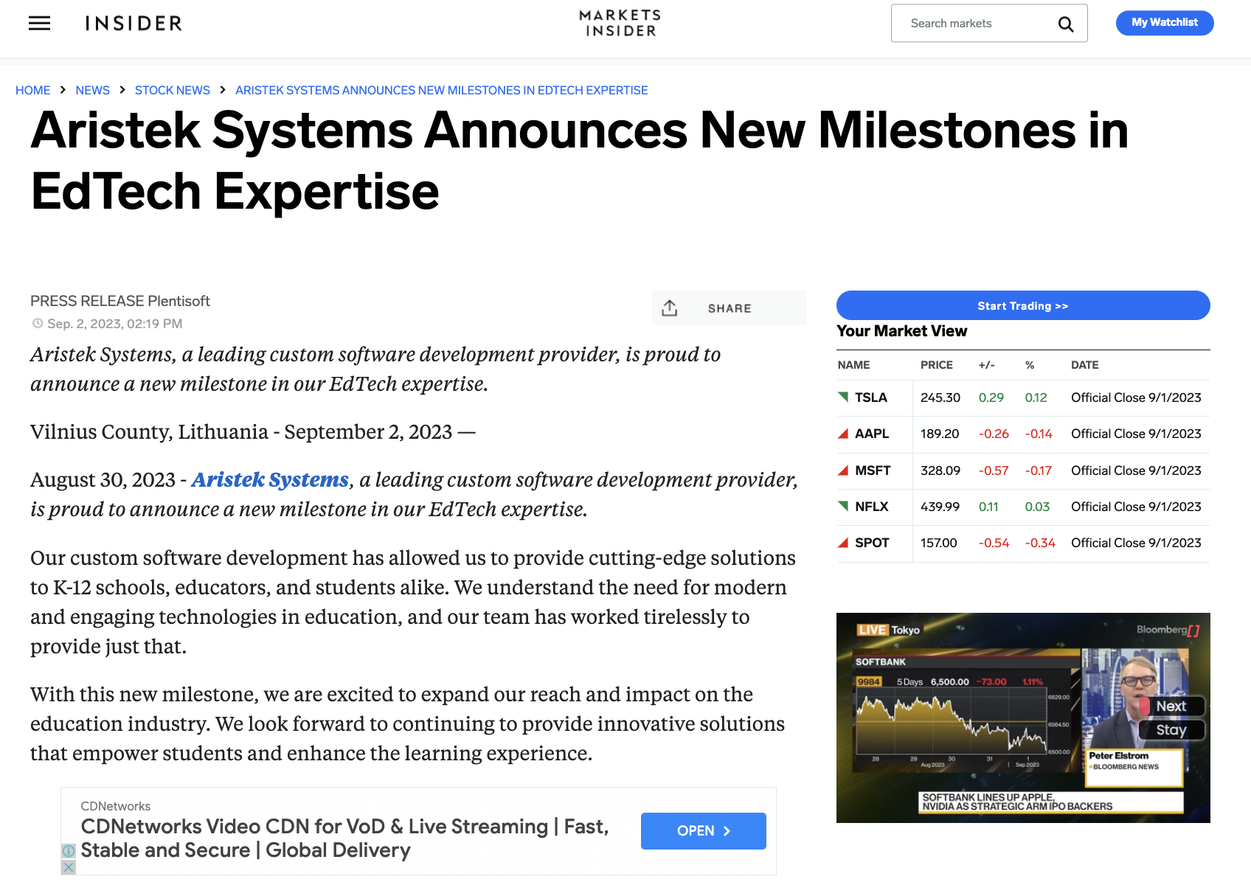Click the SPOT price 157.00
1251x882 pixels.
pyautogui.click(x=939, y=543)
